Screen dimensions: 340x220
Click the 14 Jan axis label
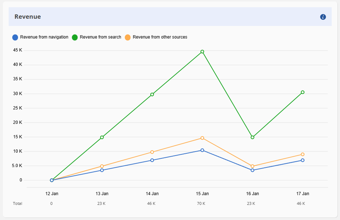[x=152, y=194]
